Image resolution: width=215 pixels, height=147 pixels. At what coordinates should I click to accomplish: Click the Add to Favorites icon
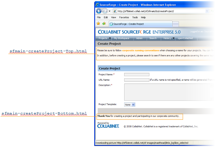tap(104, 24)
